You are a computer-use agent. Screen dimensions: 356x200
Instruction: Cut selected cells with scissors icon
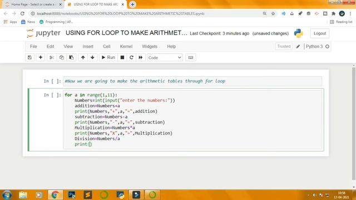coord(52,58)
